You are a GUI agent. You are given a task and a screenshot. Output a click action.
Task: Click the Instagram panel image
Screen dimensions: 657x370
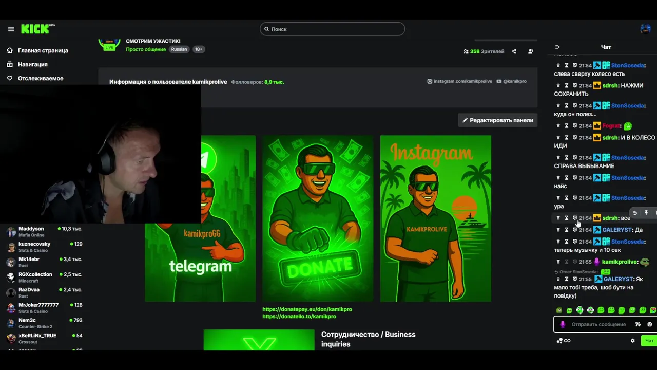pyautogui.click(x=435, y=218)
